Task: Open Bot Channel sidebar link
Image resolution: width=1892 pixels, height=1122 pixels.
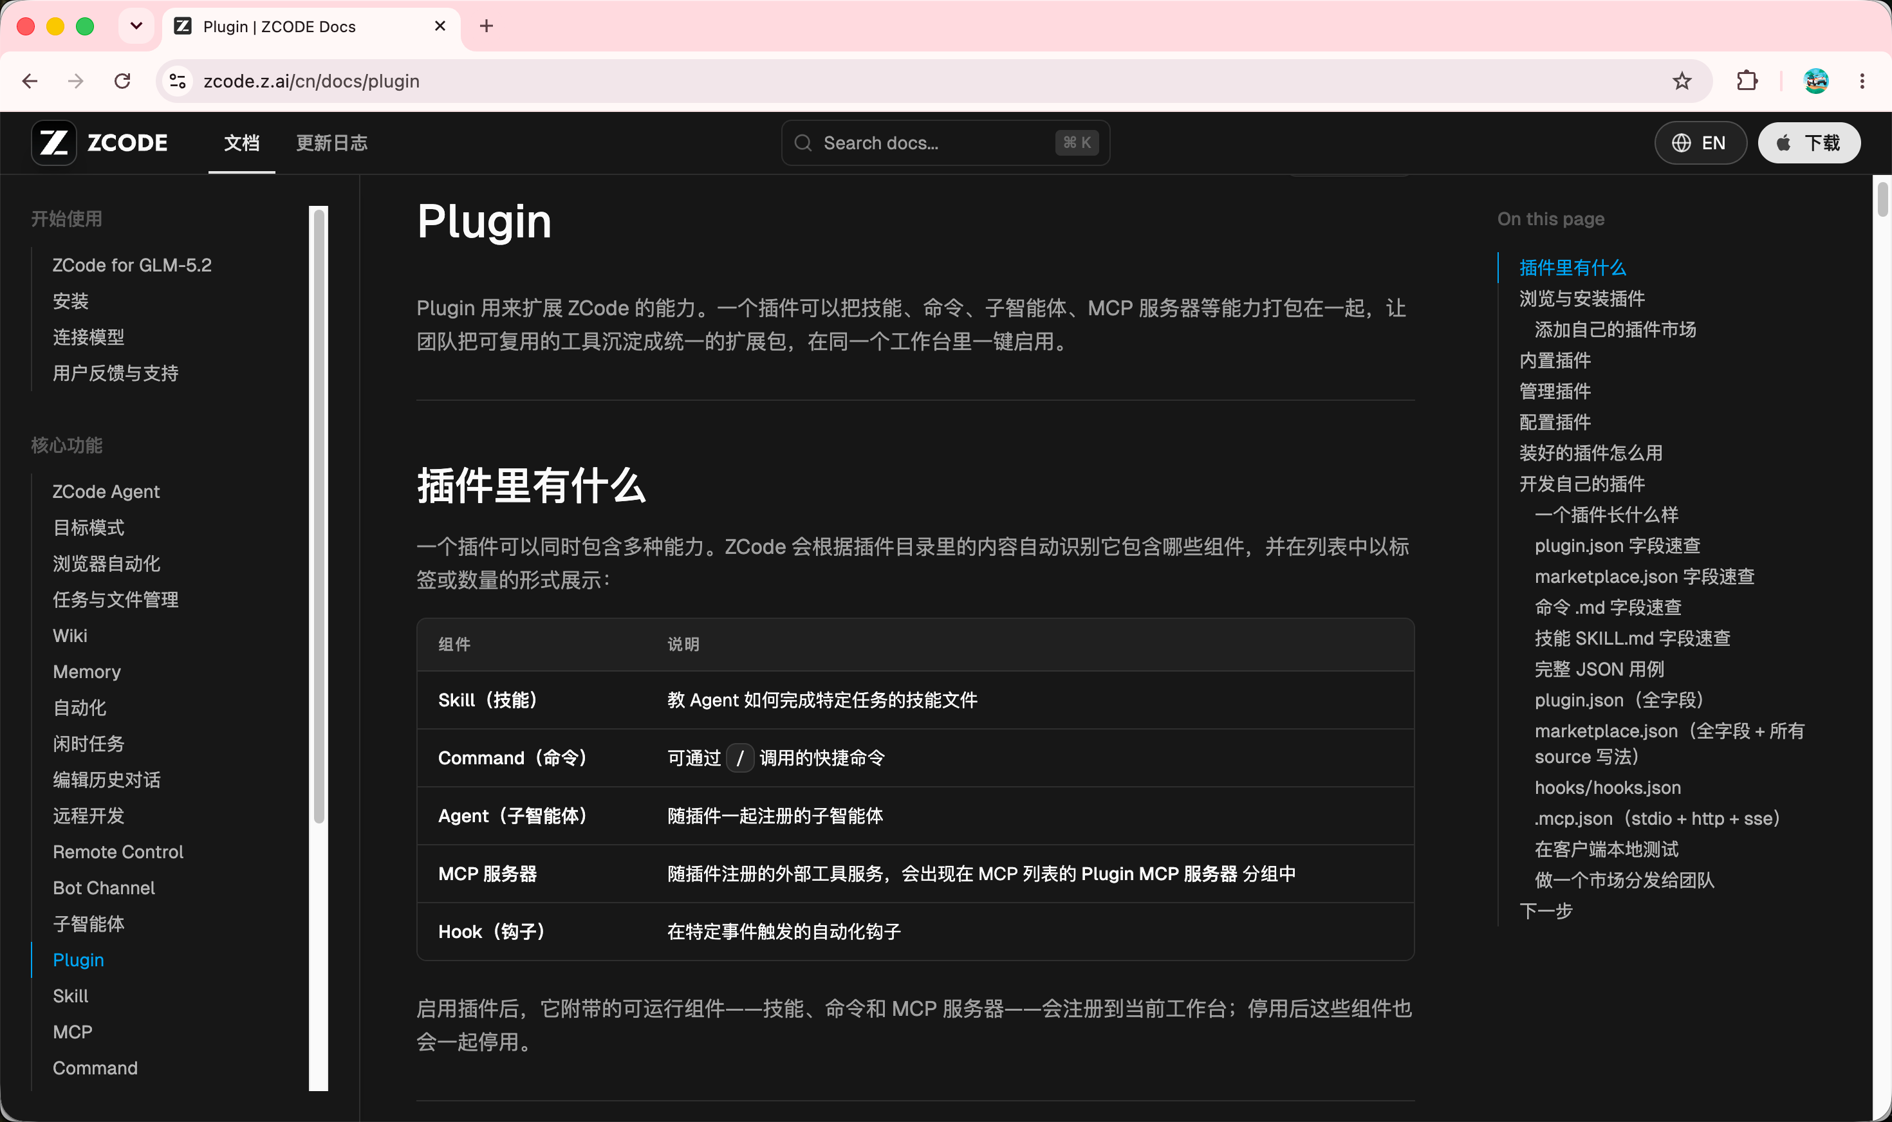Action: point(104,888)
